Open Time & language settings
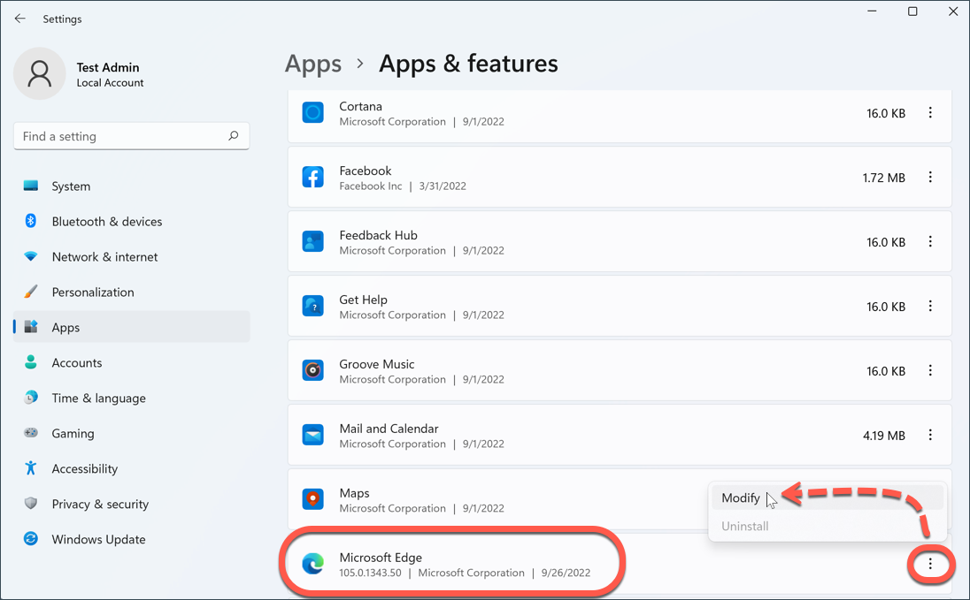970x600 pixels. click(x=131, y=398)
